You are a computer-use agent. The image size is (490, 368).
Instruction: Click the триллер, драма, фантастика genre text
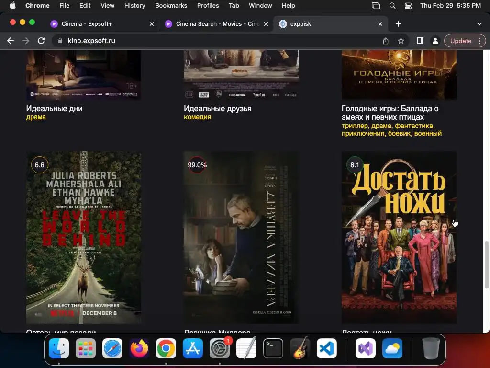(x=391, y=129)
